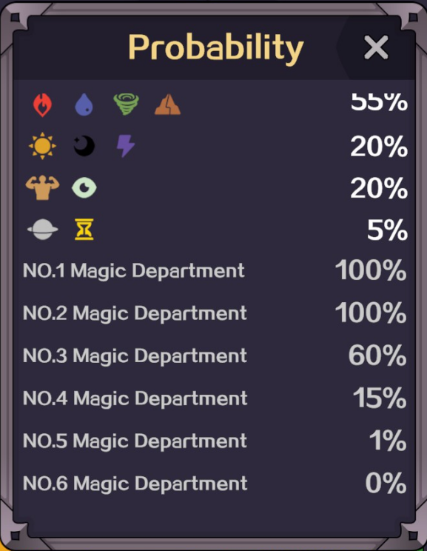
Task: Click the yellow sun light icon
Action: coord(42,146)
